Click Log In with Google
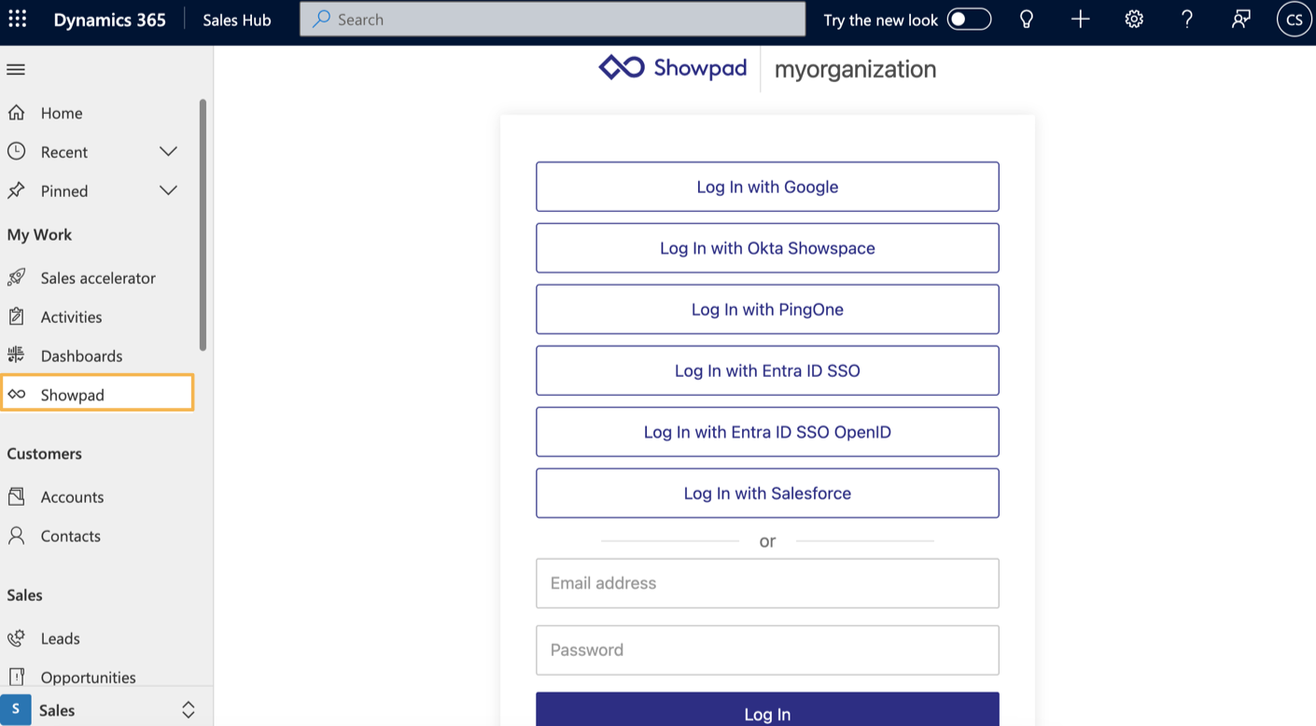 (x=767, y=187)
